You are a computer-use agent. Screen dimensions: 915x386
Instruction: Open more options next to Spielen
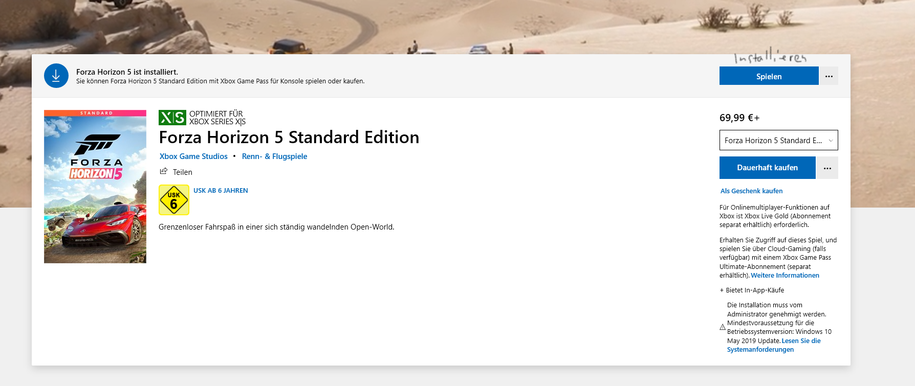pos(829,76)
